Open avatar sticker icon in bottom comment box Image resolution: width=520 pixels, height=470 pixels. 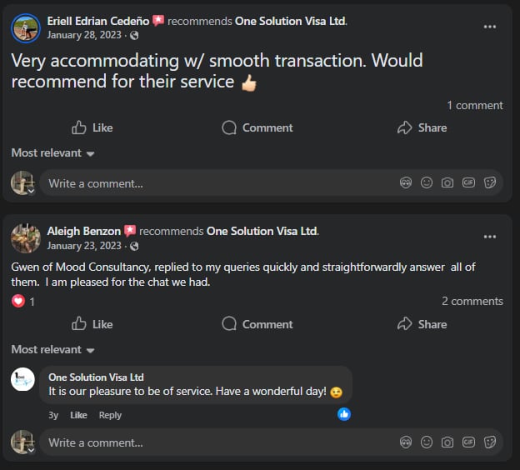pos(406,442)
